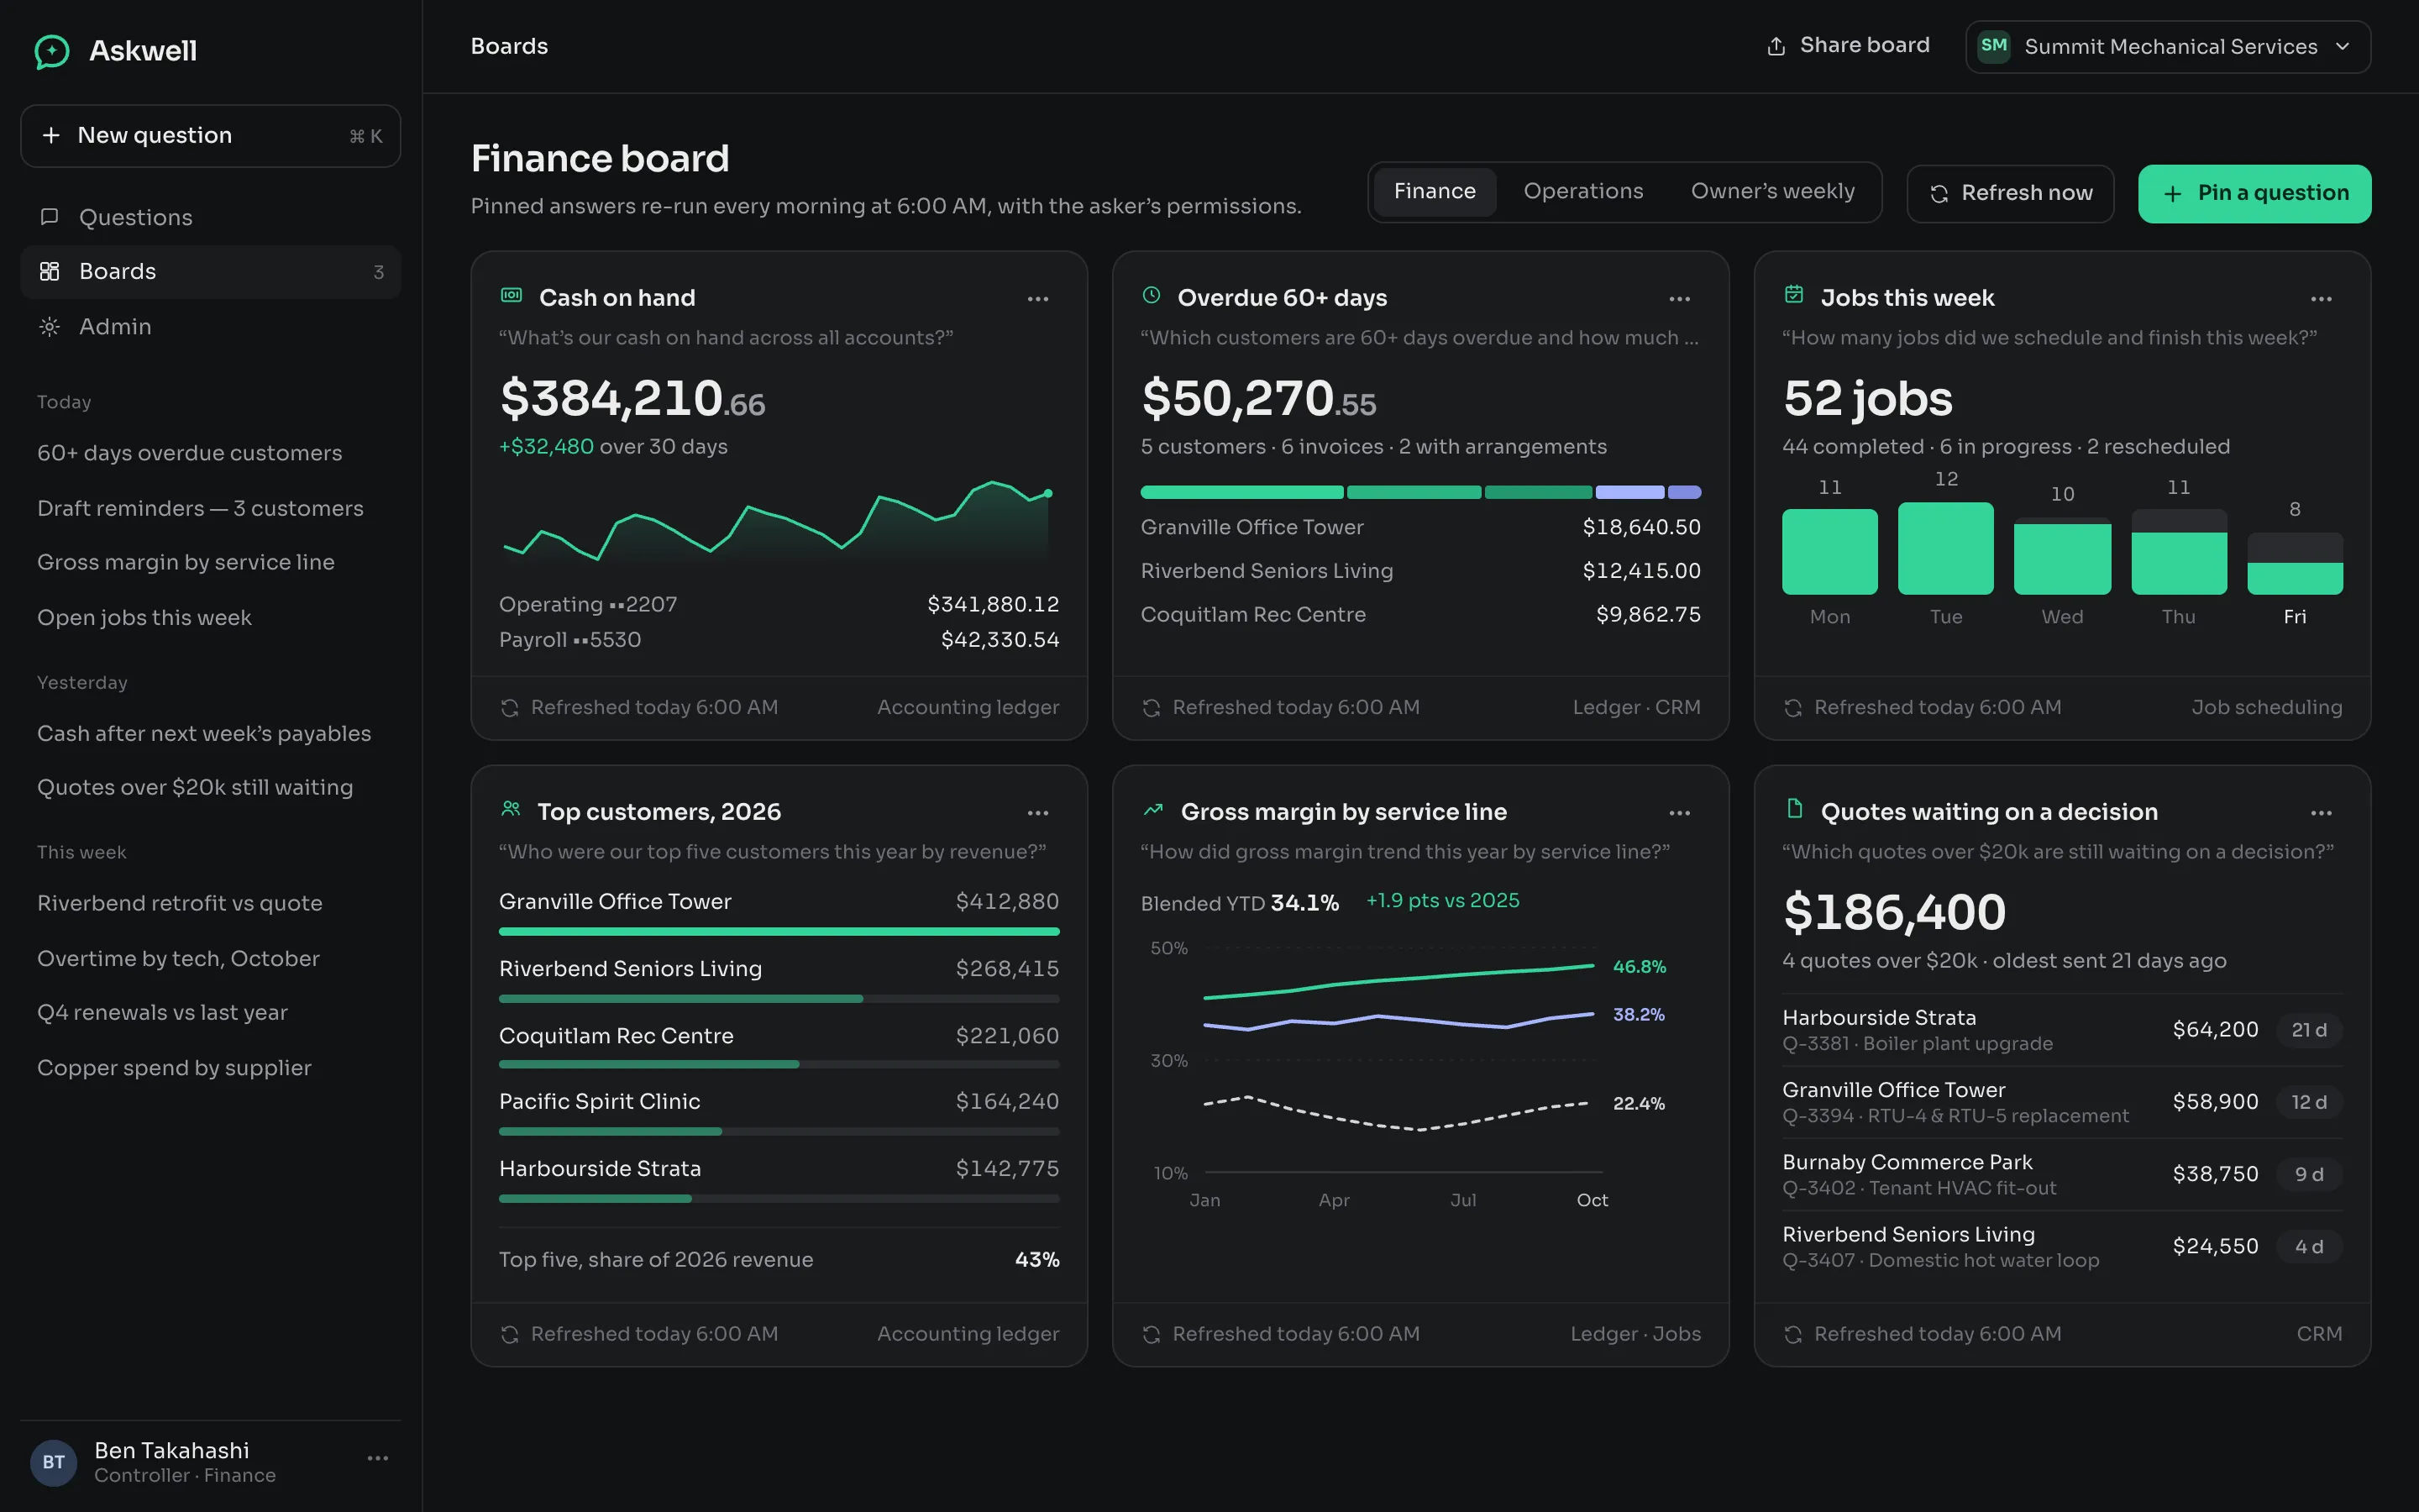Open Questions in the sidebar

click(x=210, y=218)
